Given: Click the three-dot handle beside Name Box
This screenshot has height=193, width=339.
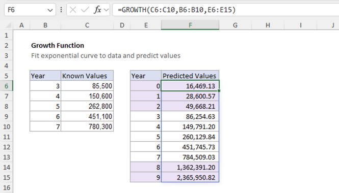Looking at the screenshot, I should (61, 10).
